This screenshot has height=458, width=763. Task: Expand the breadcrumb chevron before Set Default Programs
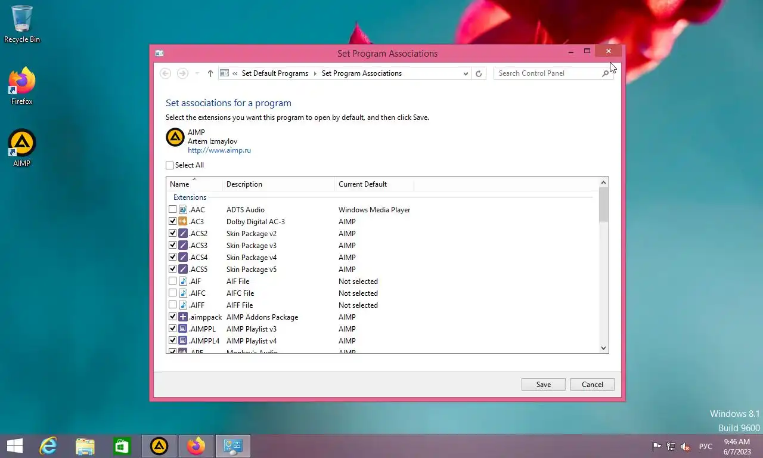point(235,73)
